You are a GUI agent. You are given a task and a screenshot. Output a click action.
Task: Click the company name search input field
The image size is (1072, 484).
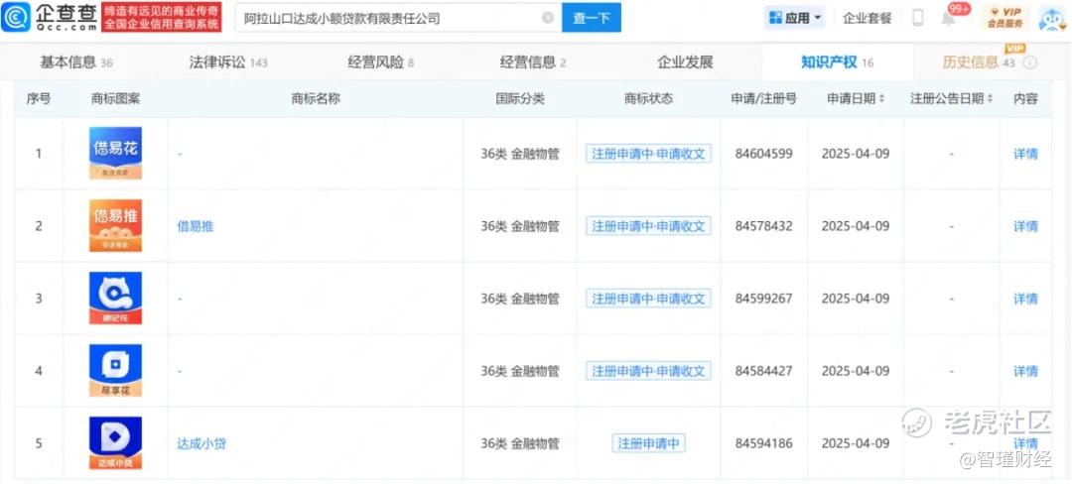pyautogui.click(x=390, y=18)
